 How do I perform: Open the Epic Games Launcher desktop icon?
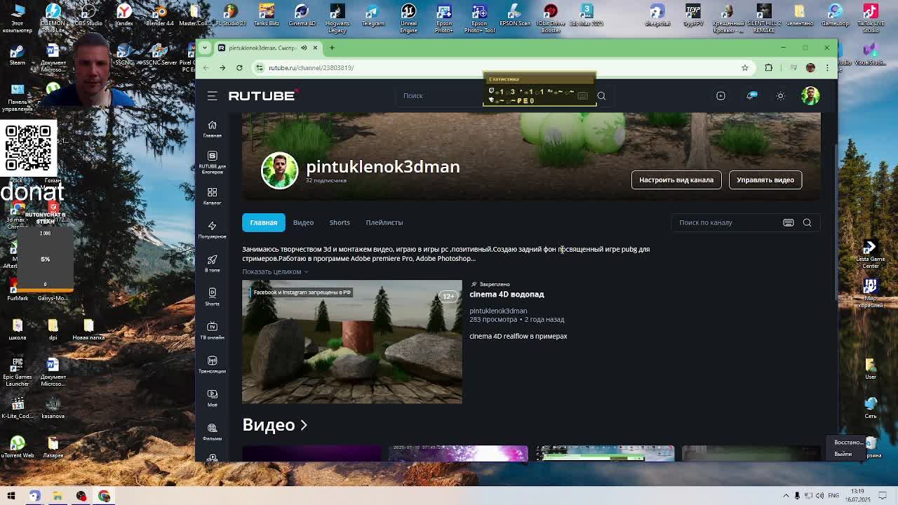[18, 372]
